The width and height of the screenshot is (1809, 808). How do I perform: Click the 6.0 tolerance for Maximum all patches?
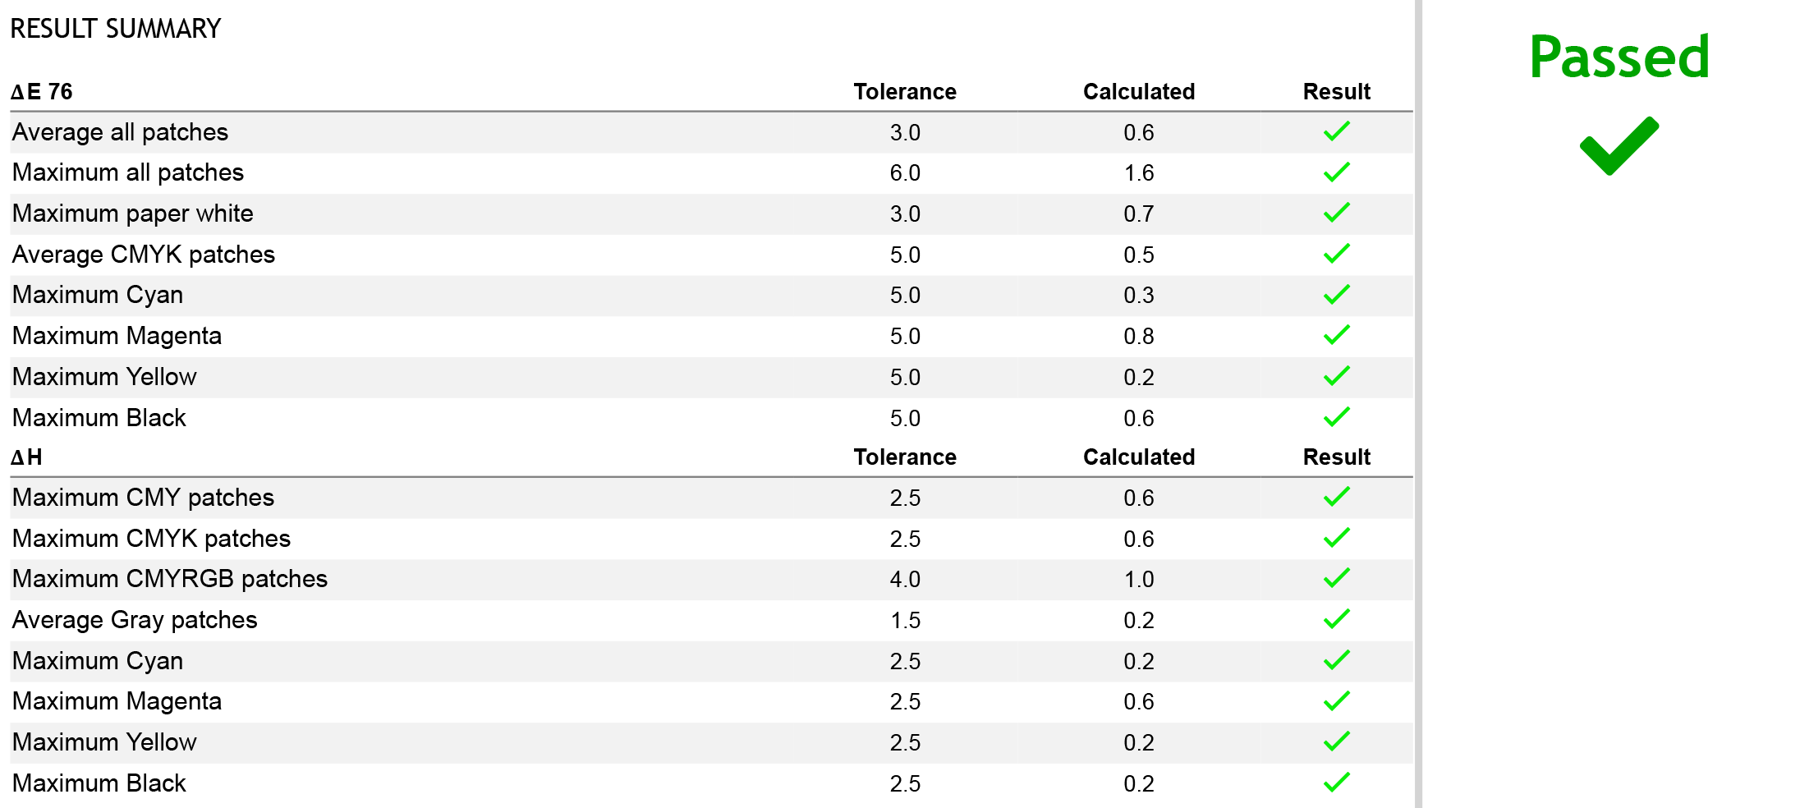(905, 173)
